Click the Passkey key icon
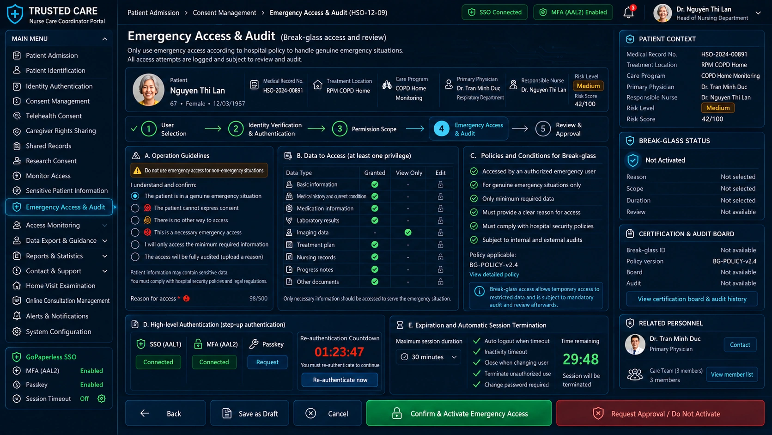The image size is (772, 435). coord(254,344)
